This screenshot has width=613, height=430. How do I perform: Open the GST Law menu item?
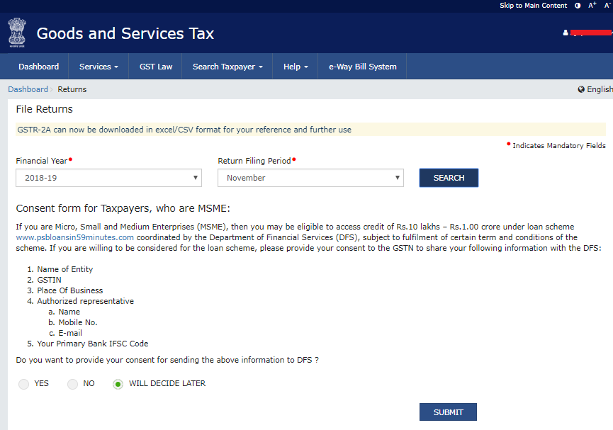tap(156, 67)
